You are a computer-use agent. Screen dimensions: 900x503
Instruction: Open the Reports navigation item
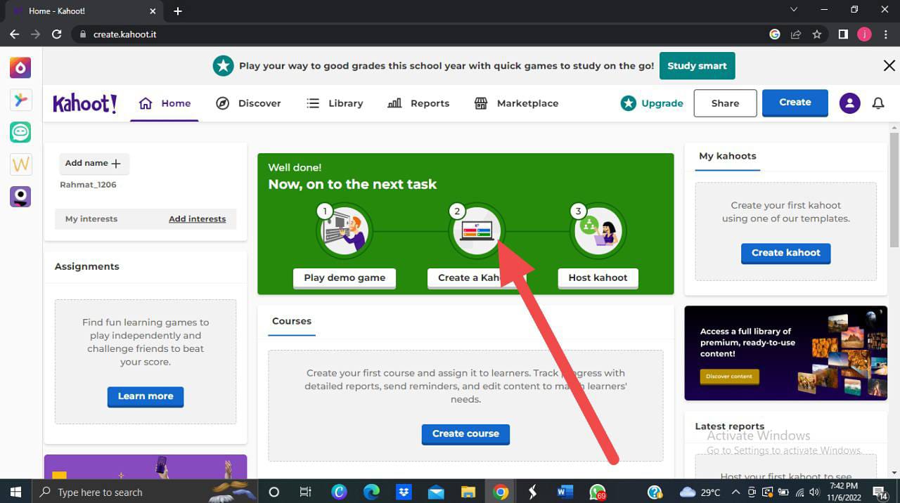pyautogui.click(x=418, y=103)
